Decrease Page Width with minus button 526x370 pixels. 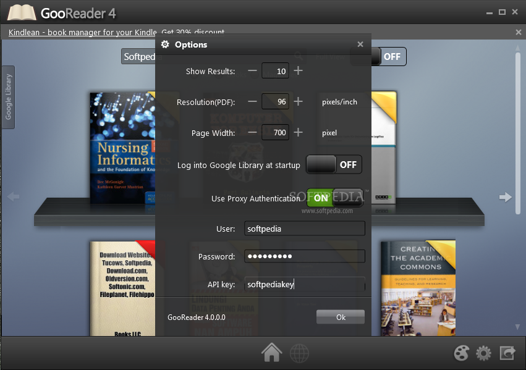click(252, 132)
